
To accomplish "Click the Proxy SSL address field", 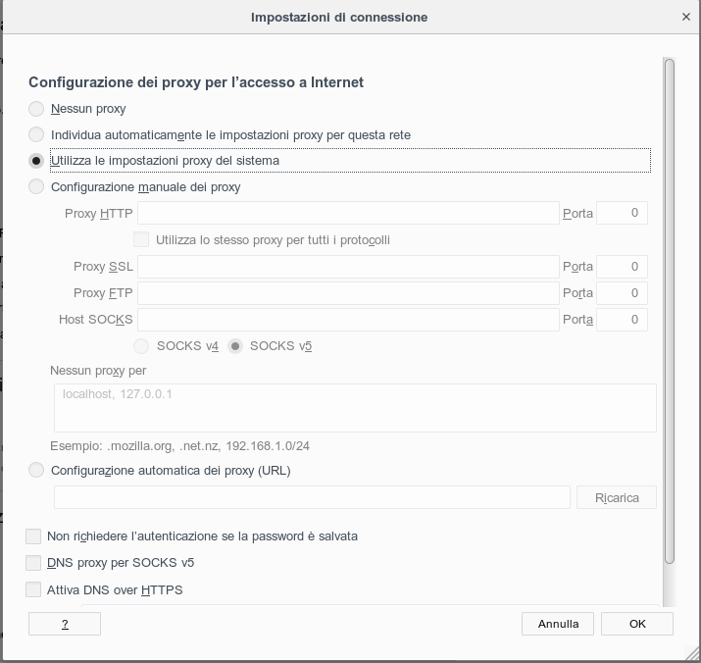I will [348, 267].
